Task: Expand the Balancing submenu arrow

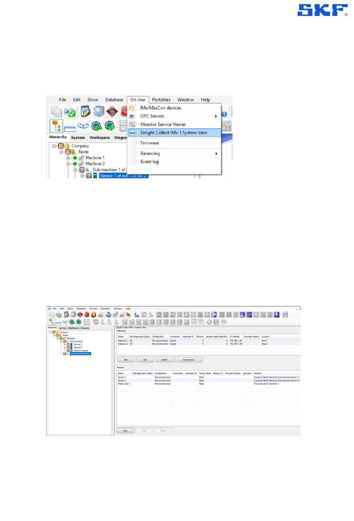Action: pyautogui.click(x=216, y=154)
